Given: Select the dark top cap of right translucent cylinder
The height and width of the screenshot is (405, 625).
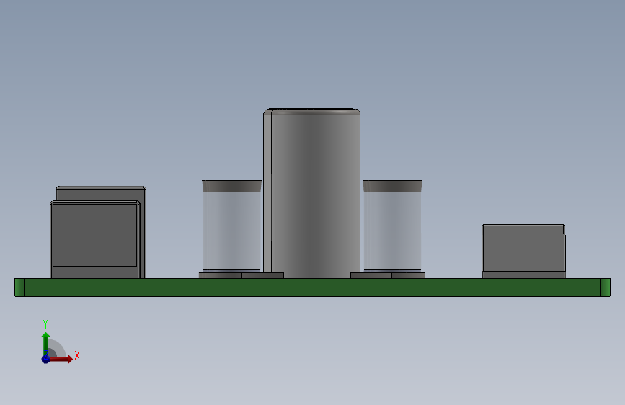Looking at the screenshot, I should tap(392, 186).
